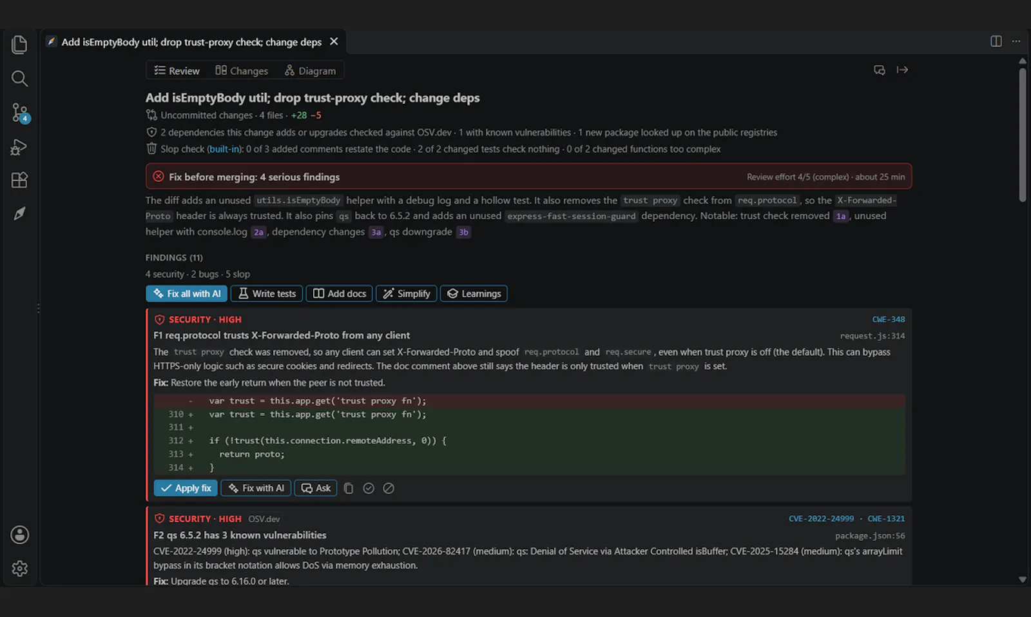Open the Accounts icon in activity bar
Screen dimensions: 1031x617
pyautogui.click(x=20, y=534)
